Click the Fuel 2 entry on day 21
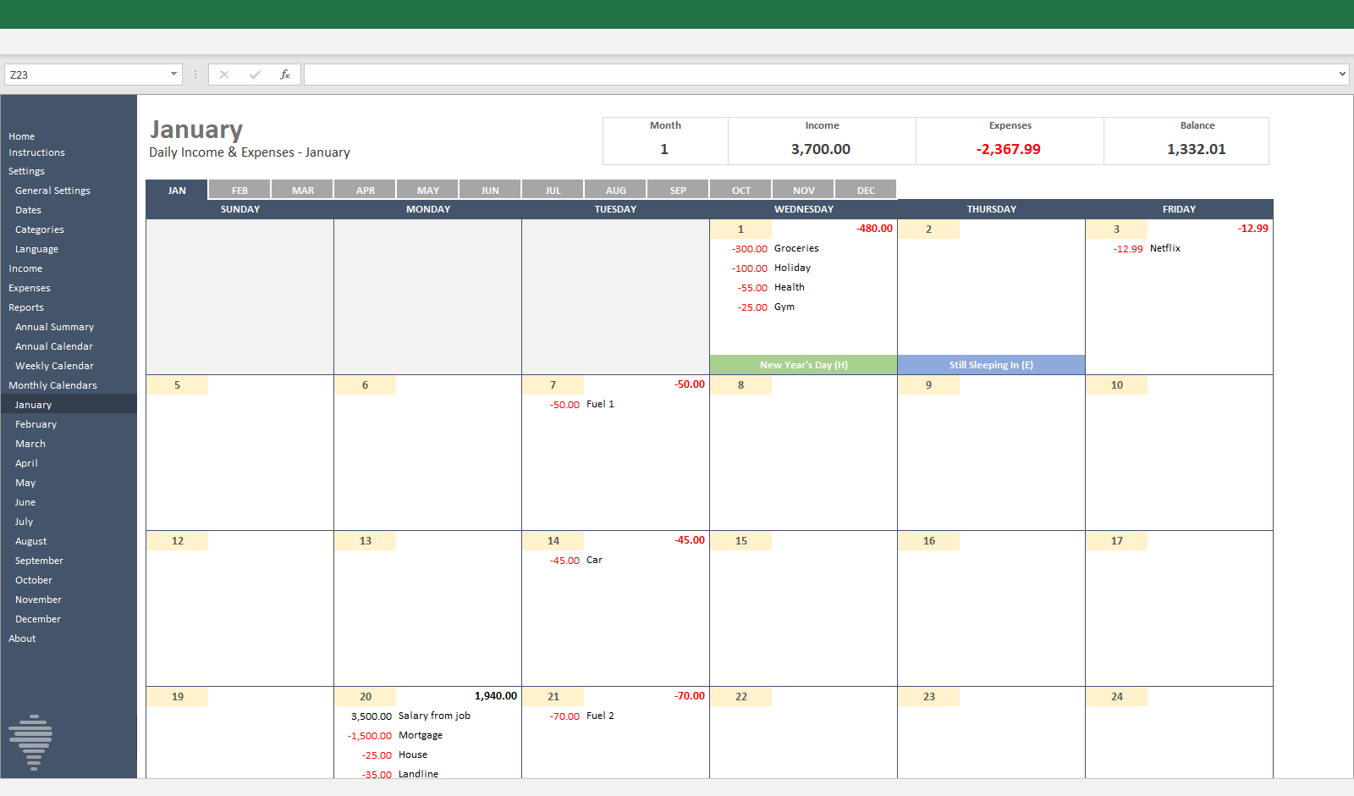 [x=600, y=716]
